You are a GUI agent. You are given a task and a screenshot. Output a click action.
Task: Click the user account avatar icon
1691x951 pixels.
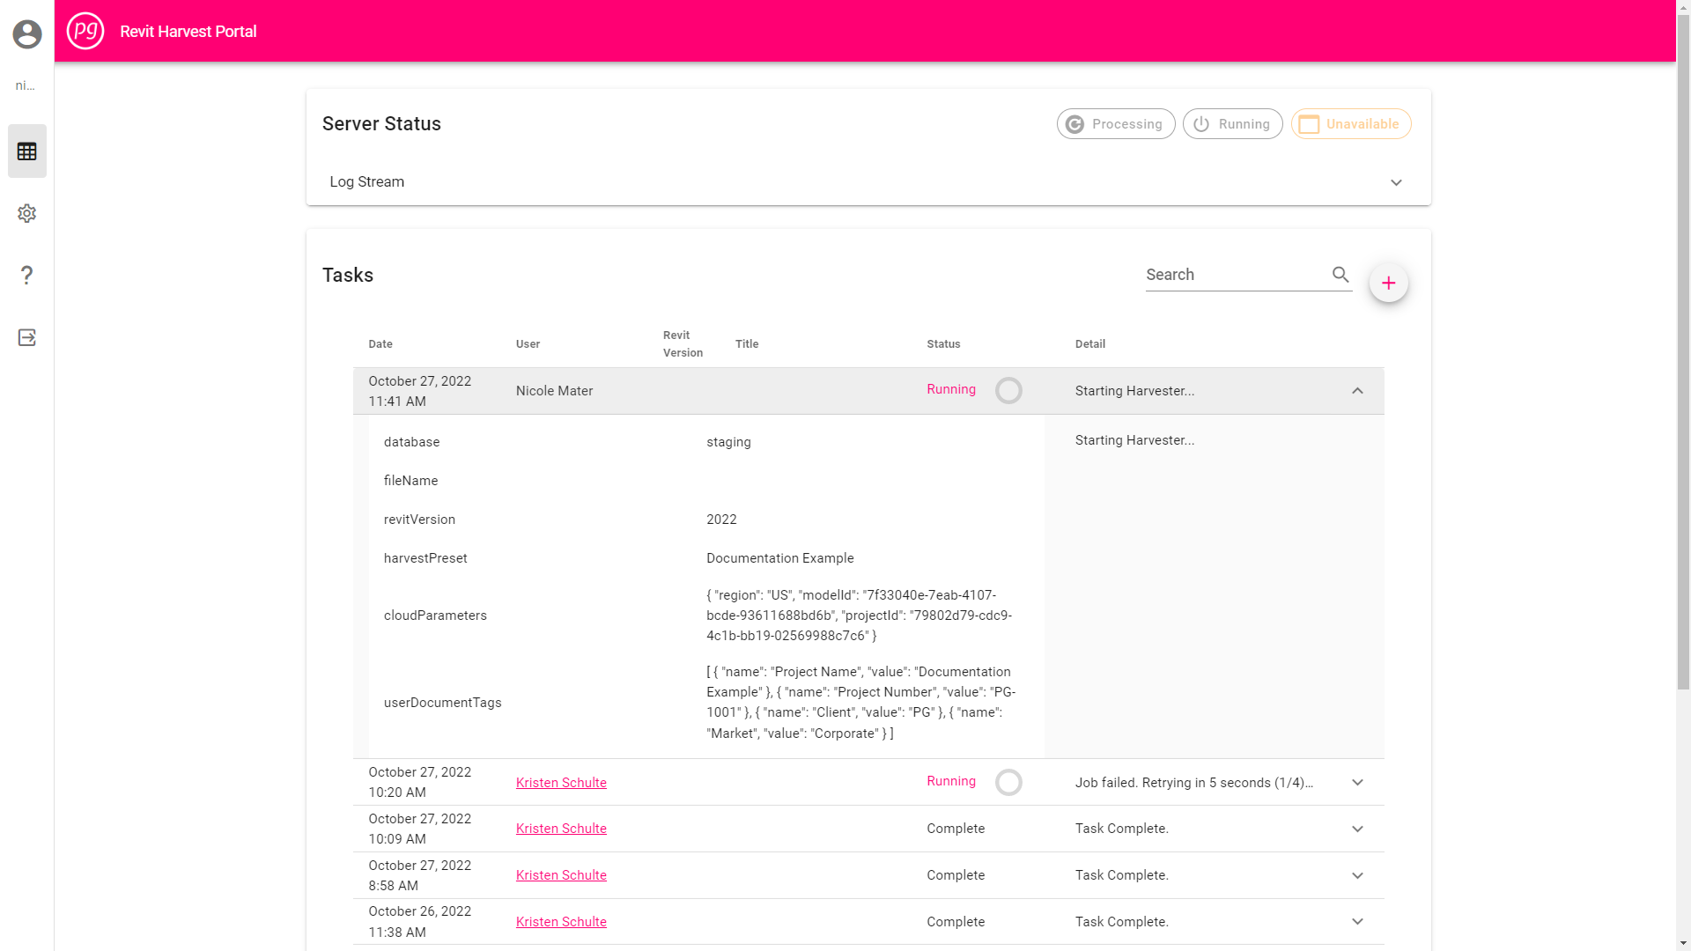(26, 34)
